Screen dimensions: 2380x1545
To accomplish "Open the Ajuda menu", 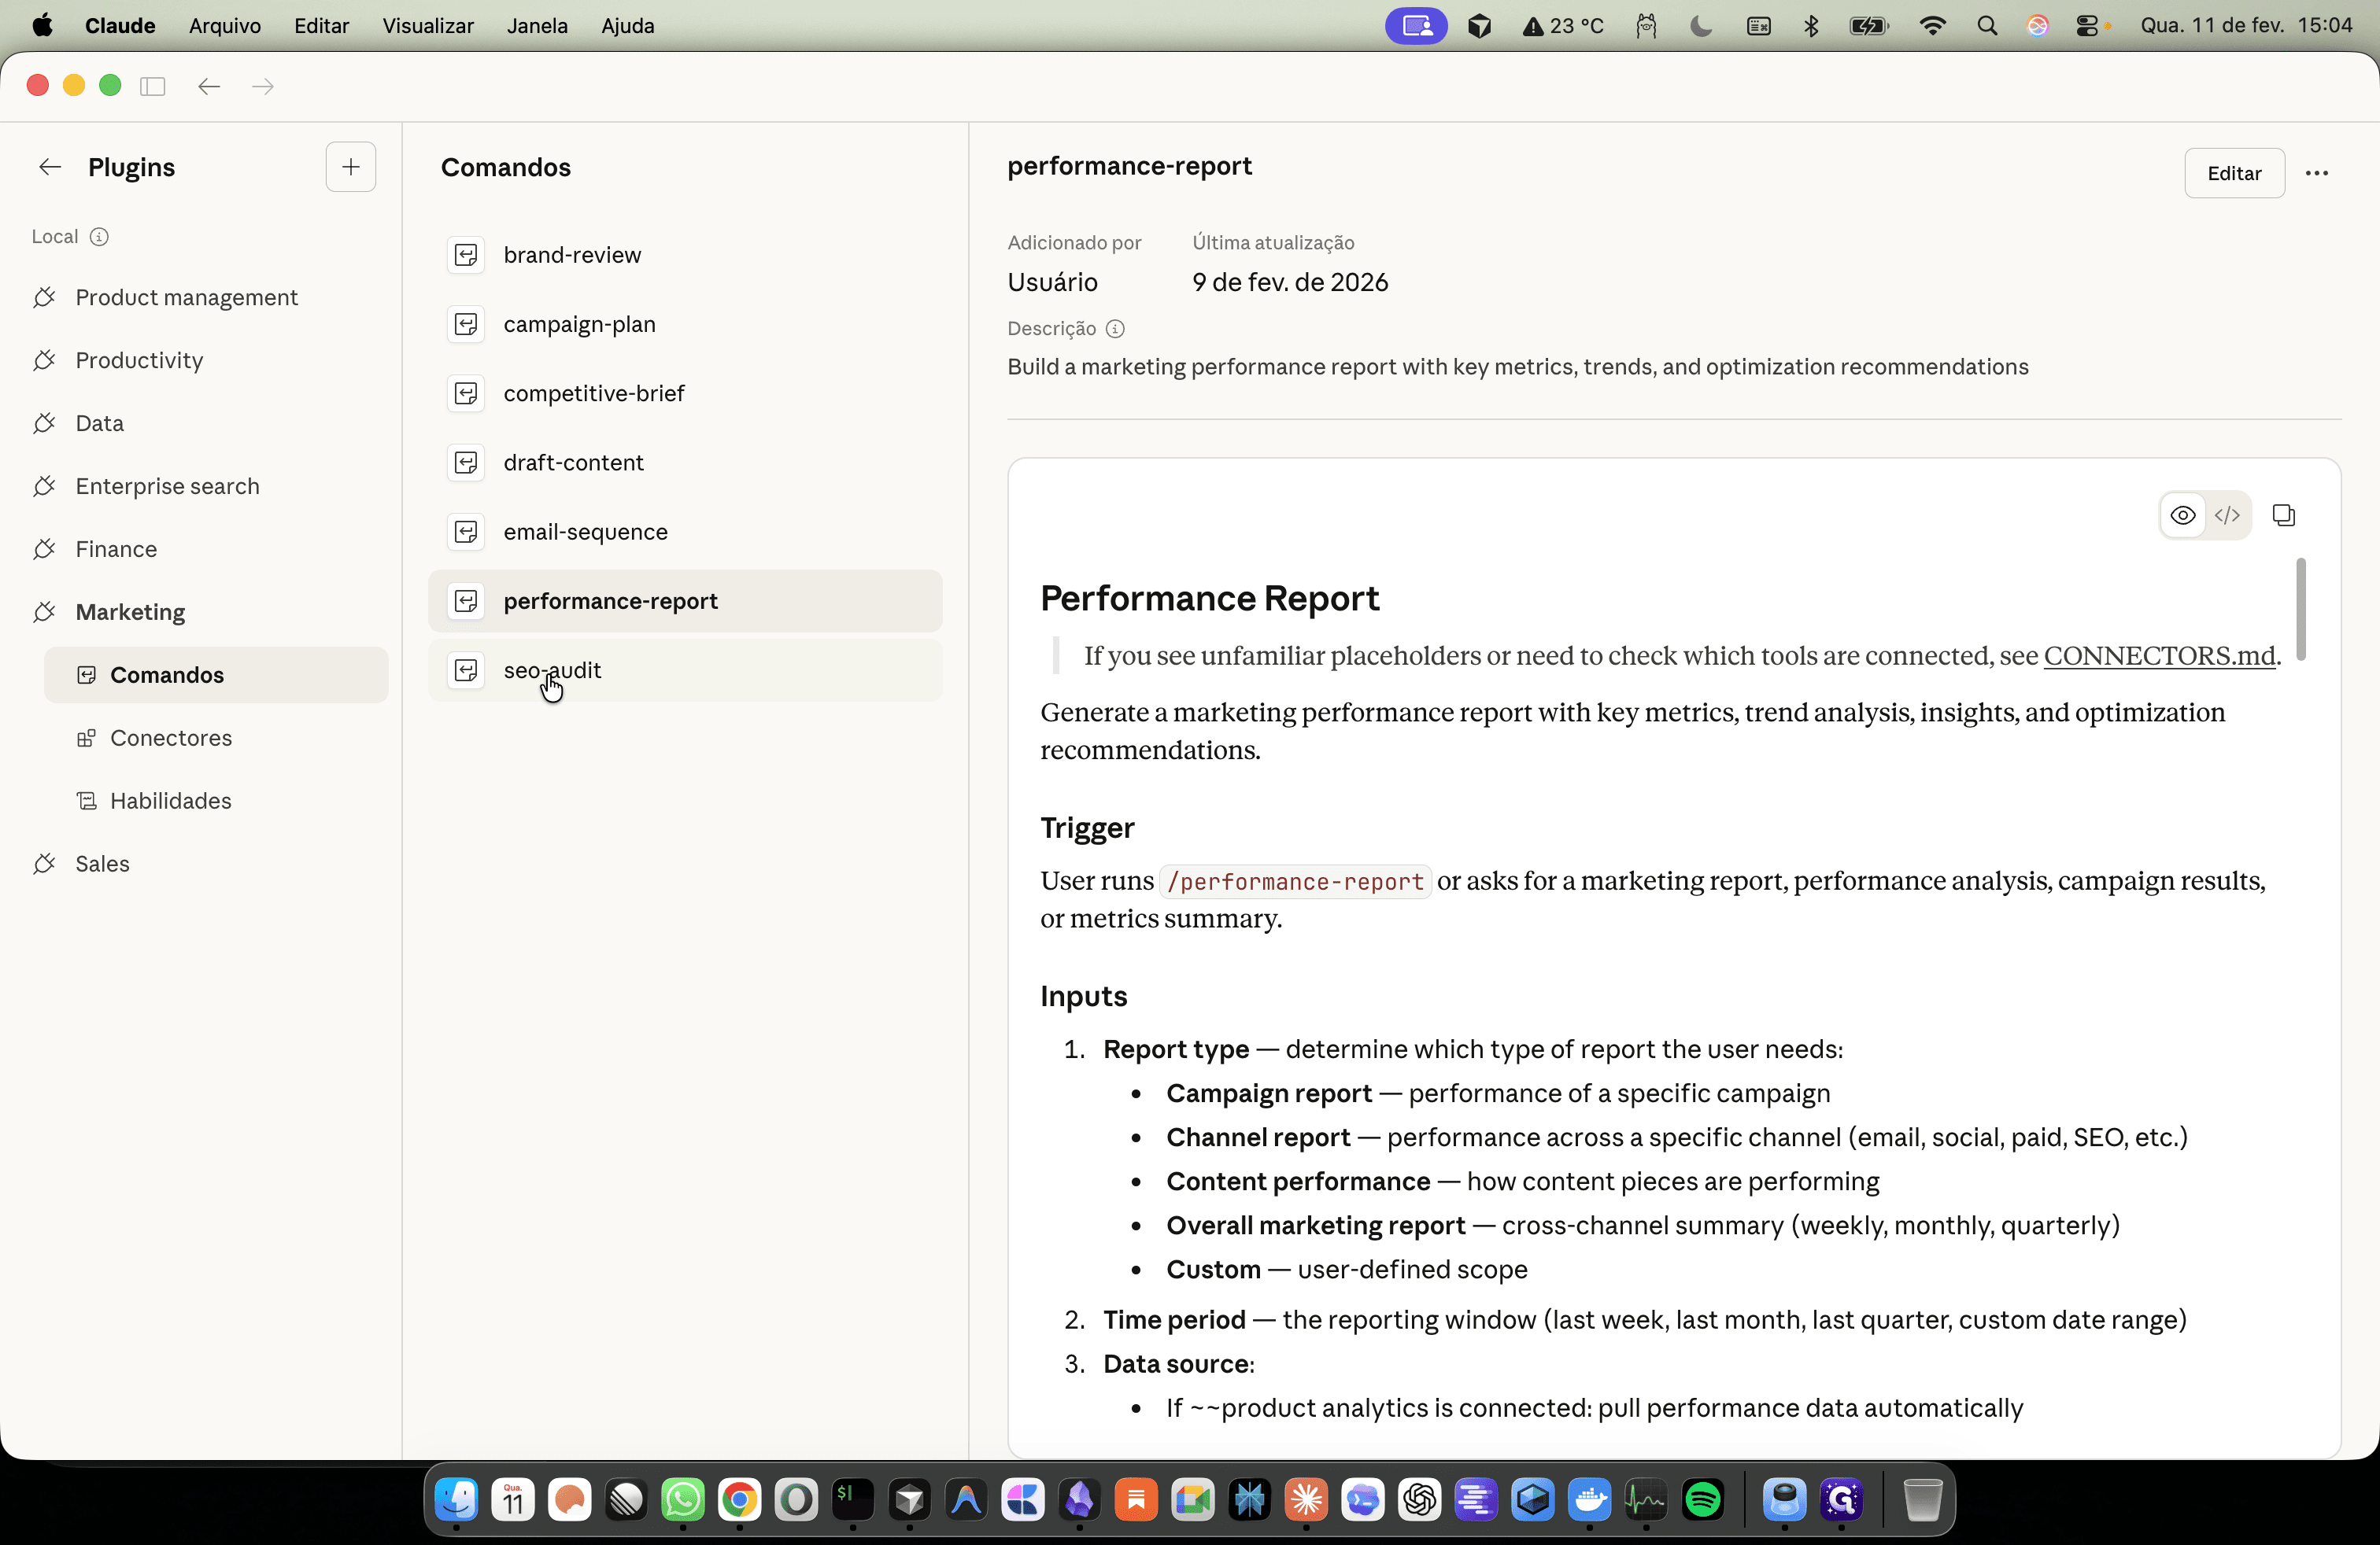I will pyautogui.click(x=627, y=25).
